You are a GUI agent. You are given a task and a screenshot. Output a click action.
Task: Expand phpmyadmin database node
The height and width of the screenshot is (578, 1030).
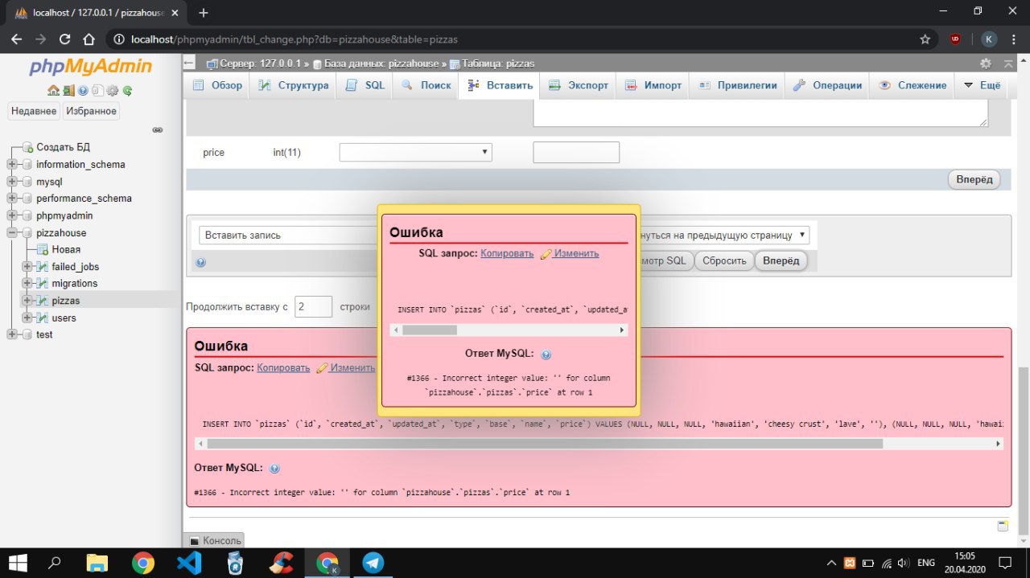12,215
